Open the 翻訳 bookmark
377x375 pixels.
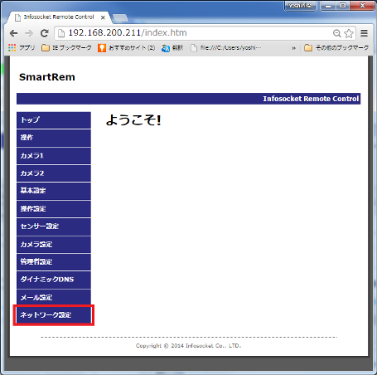(x=172, y=48)
